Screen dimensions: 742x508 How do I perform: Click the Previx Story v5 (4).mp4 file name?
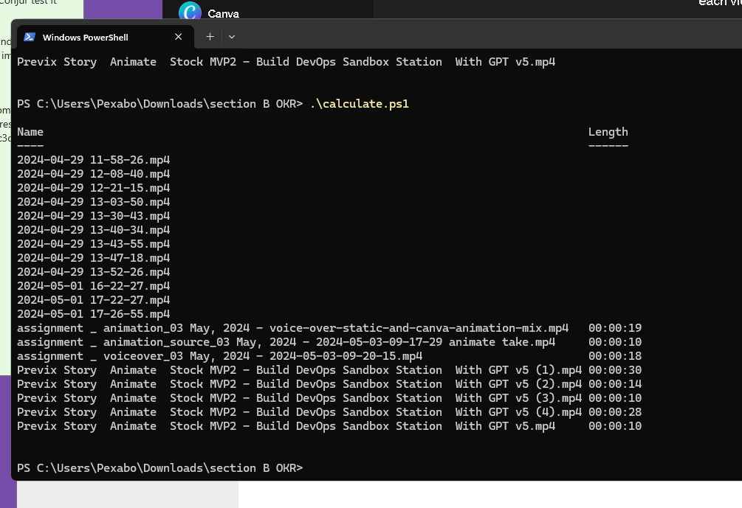299,412
